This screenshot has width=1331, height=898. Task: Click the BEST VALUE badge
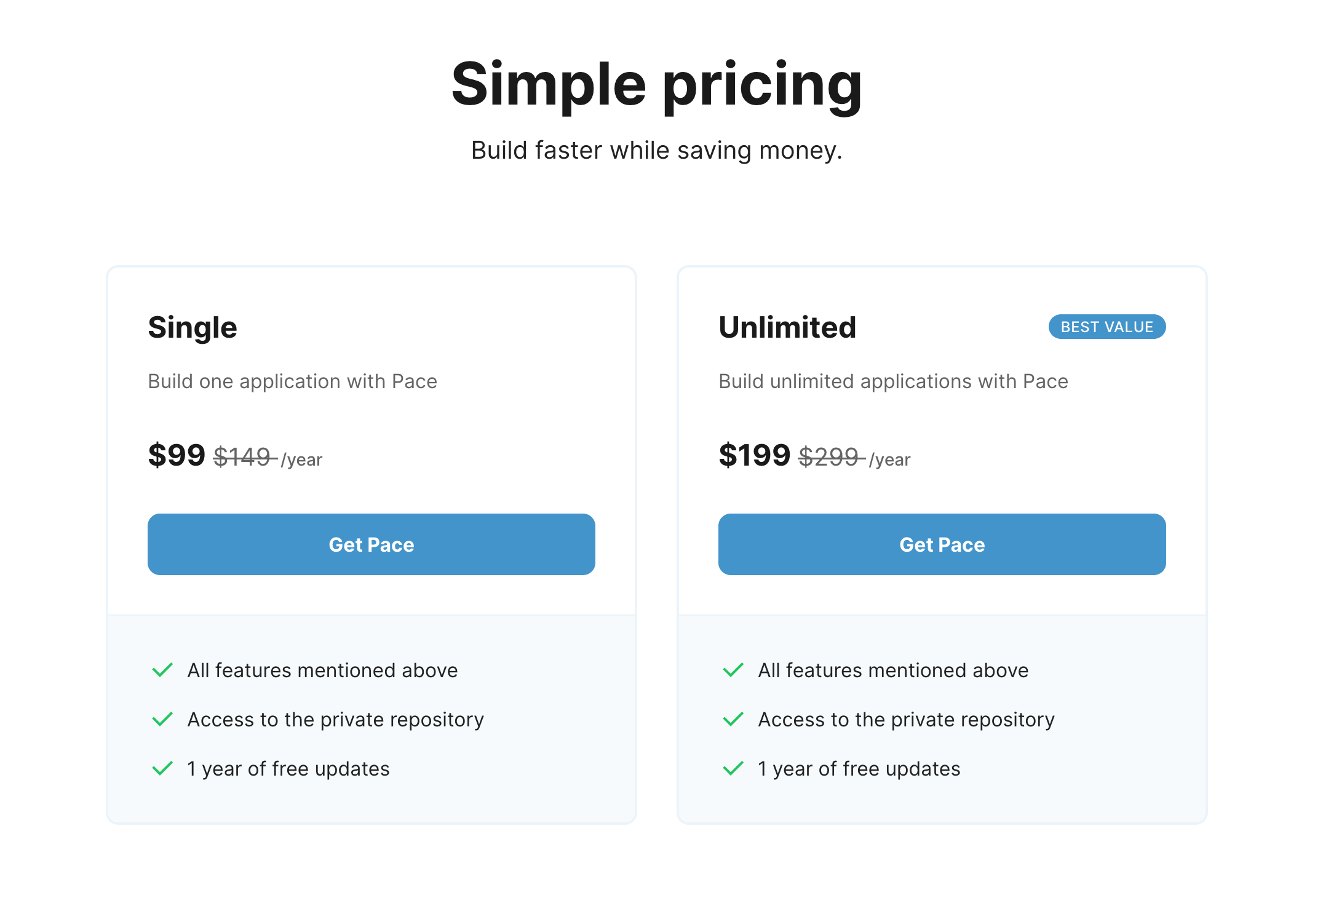click(x=1107, y=327)
